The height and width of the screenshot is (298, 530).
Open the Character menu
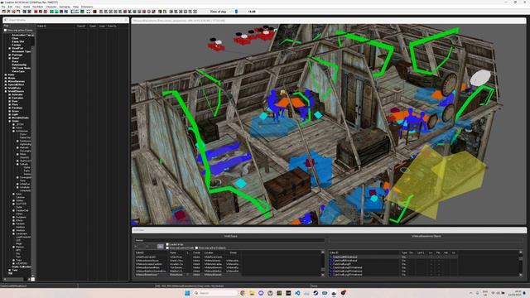[51, 7]
